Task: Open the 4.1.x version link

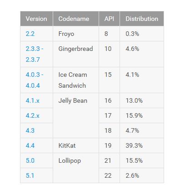Action: 33,100
